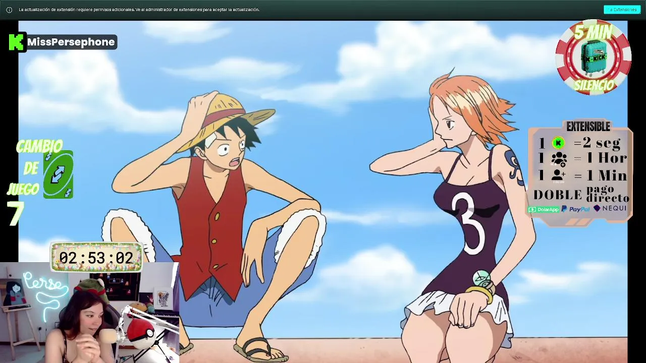Viewport: 646px width, 363px height.
Task: Select the MissPersephone channel name label
Action: click(71, 42)
